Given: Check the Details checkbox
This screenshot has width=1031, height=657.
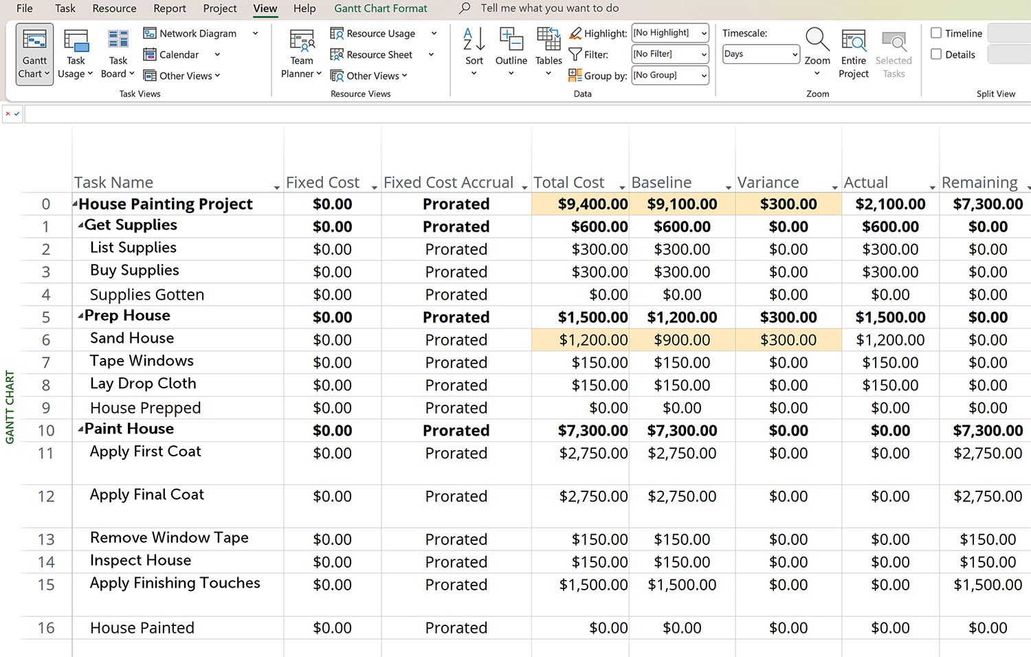Looking at the screenshot, I should point(936,54).
